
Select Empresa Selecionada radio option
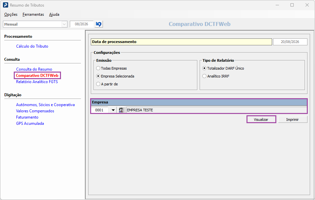click(115, 76)
